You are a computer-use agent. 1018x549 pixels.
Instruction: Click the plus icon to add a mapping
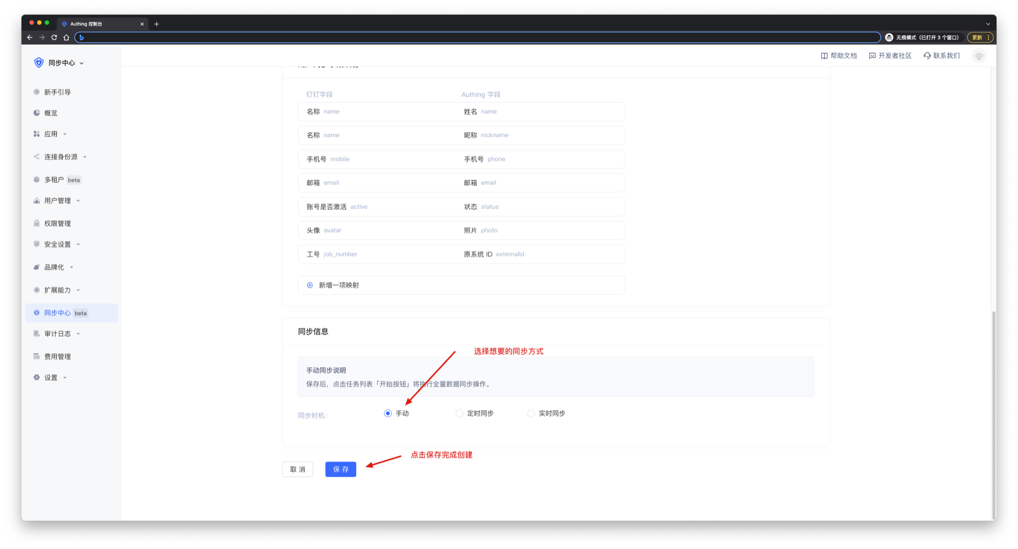coord(310,285)
